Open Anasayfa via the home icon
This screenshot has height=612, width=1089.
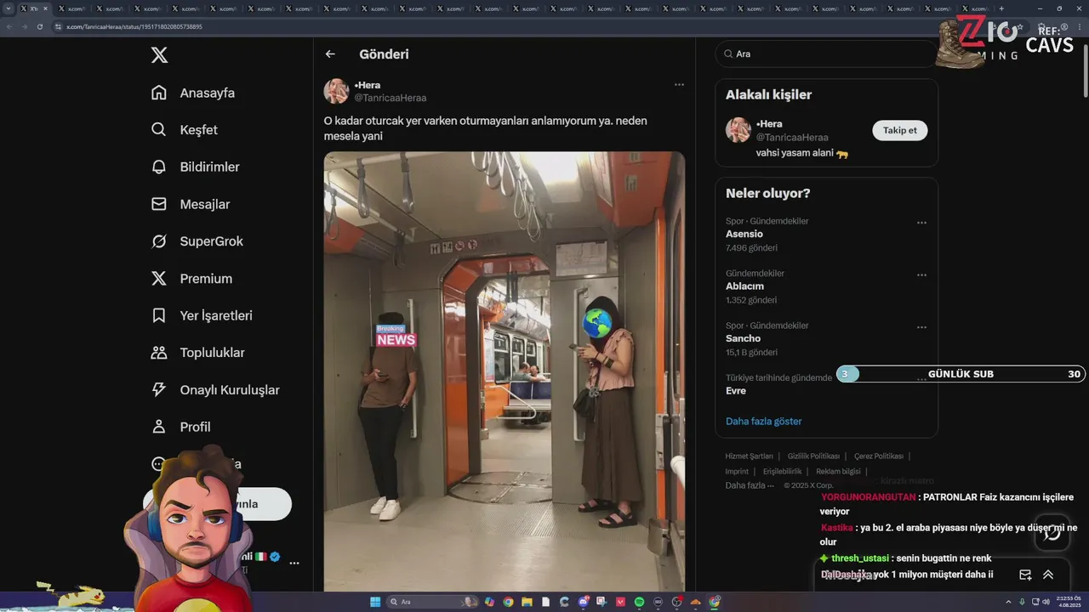coord(158,93)
